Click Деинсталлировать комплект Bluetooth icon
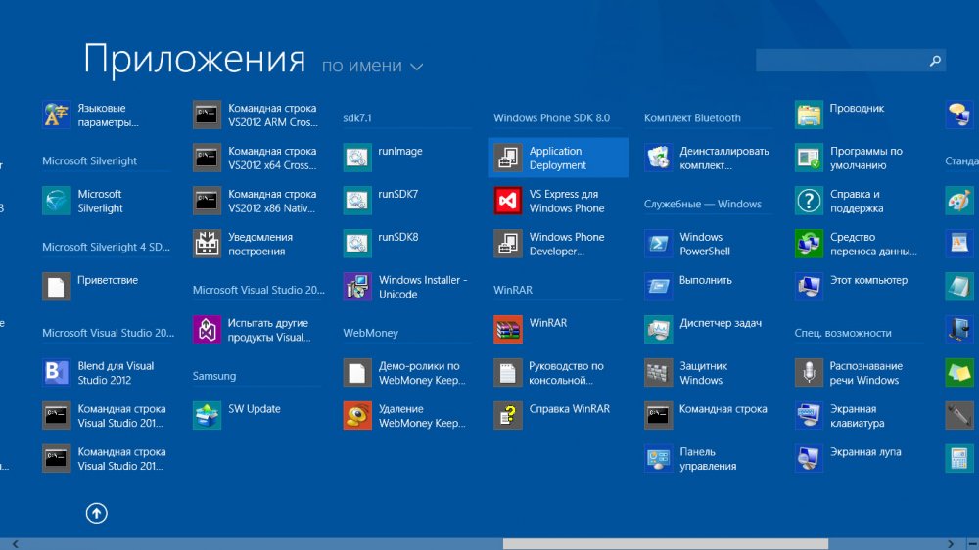Screen dimensions: 979x550 click(658, 158)
